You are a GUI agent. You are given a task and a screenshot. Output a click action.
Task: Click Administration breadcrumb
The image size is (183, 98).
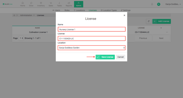(26, 15)
